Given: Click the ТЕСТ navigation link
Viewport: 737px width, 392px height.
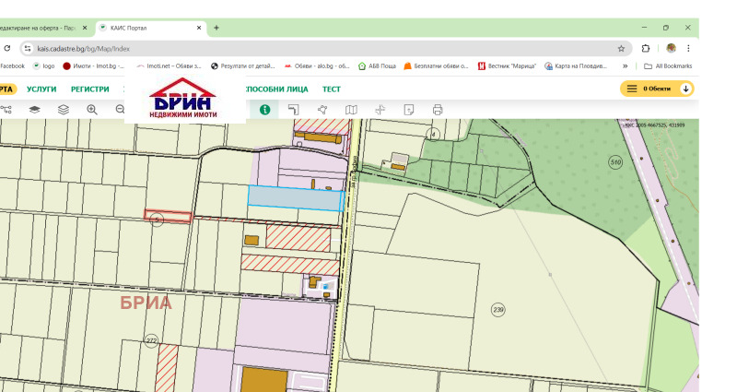Looking at the screenshot, I should coord(331,89).
